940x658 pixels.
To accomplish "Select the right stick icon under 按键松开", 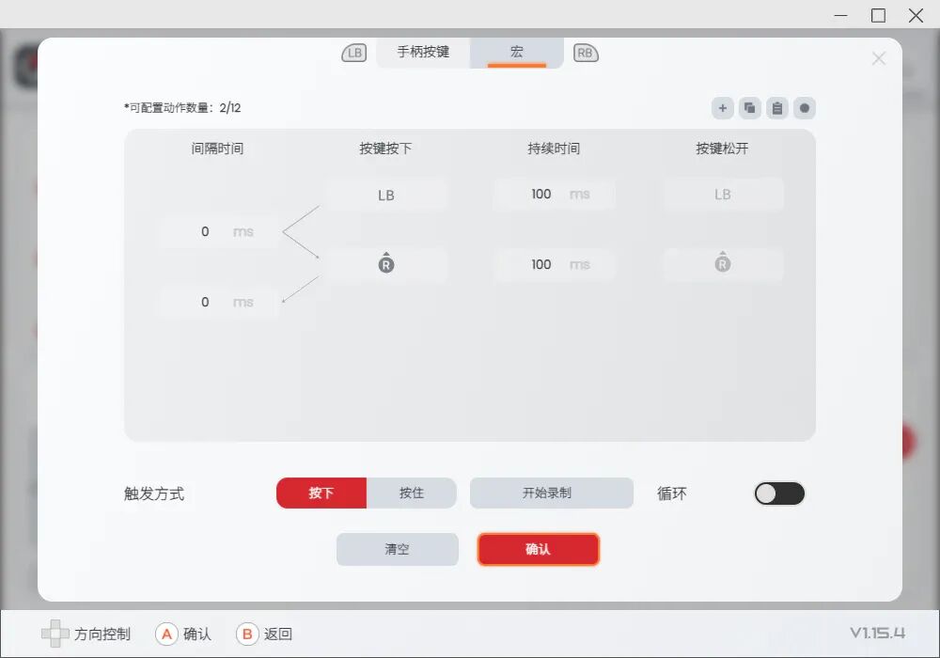I will click(722, 264).
